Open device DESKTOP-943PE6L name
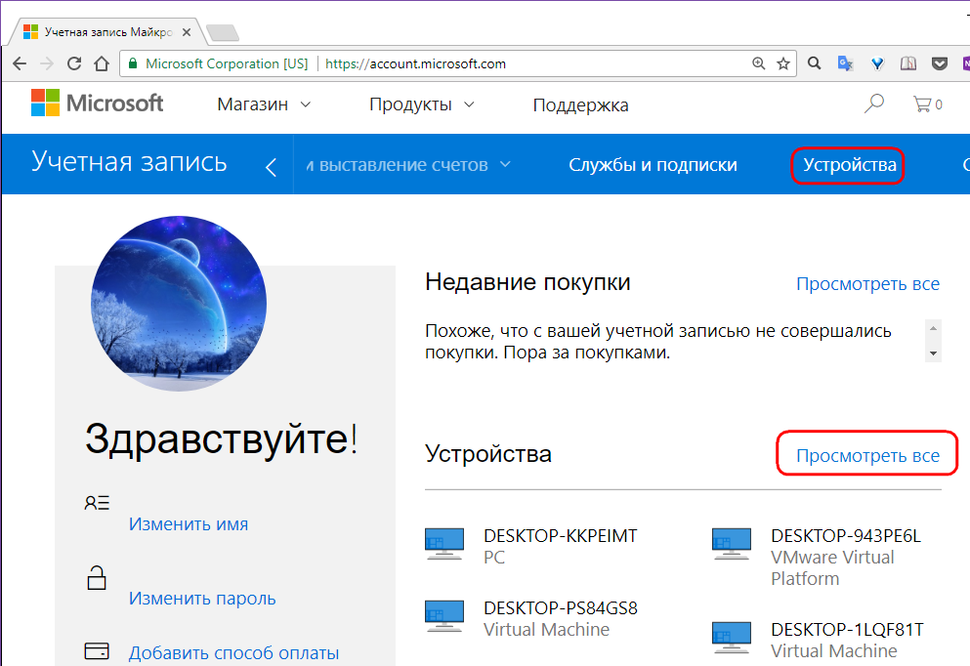Viewport: 970px width, 666px height. [846, 536]
